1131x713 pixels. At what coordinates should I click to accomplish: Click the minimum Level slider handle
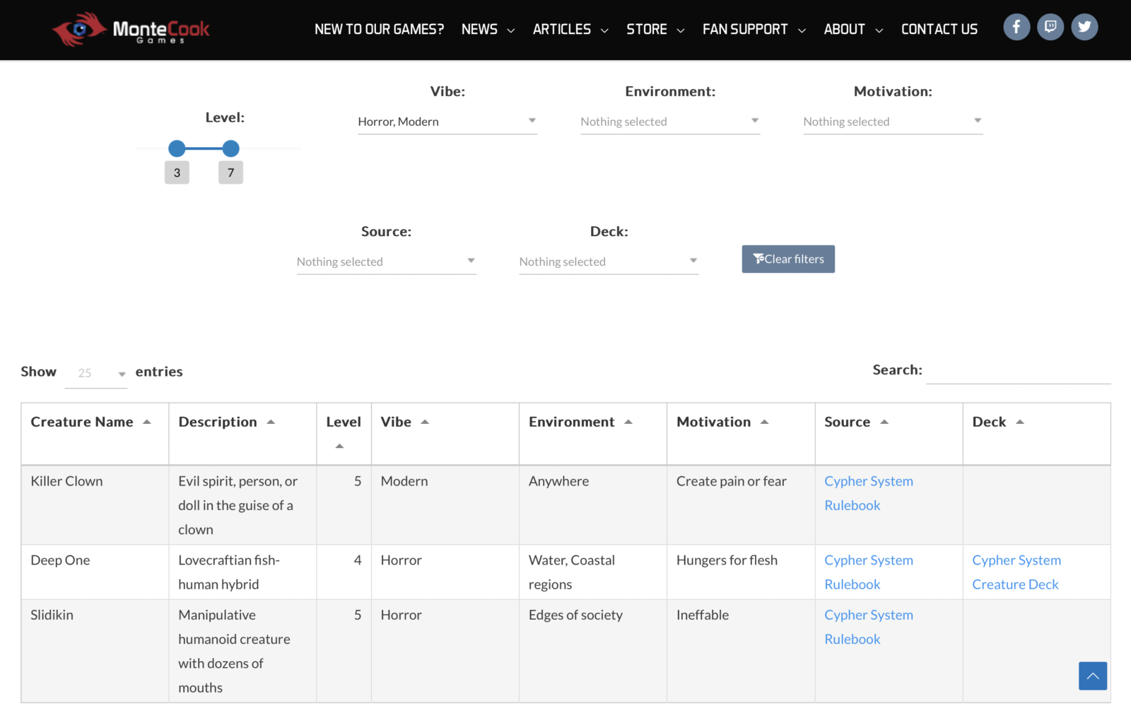click(x=177, y=148)
